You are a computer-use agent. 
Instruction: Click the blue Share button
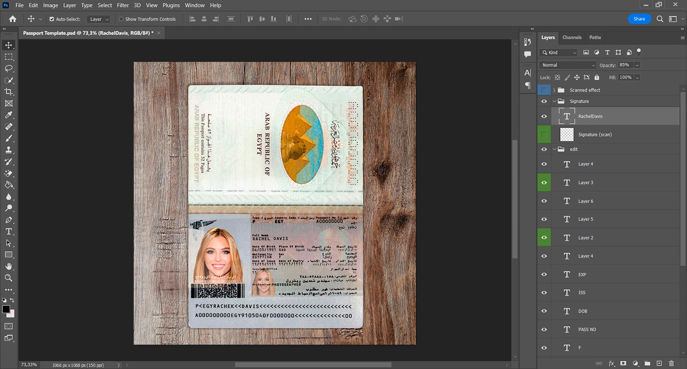(x=639, y=19)
